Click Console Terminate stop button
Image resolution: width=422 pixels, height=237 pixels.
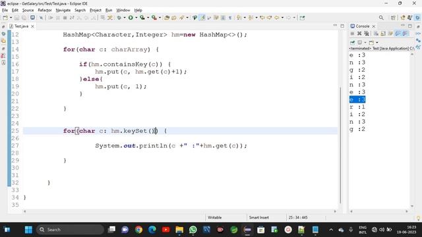(352, 34)
